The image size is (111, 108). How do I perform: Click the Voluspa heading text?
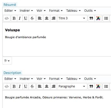click(12, 30)
